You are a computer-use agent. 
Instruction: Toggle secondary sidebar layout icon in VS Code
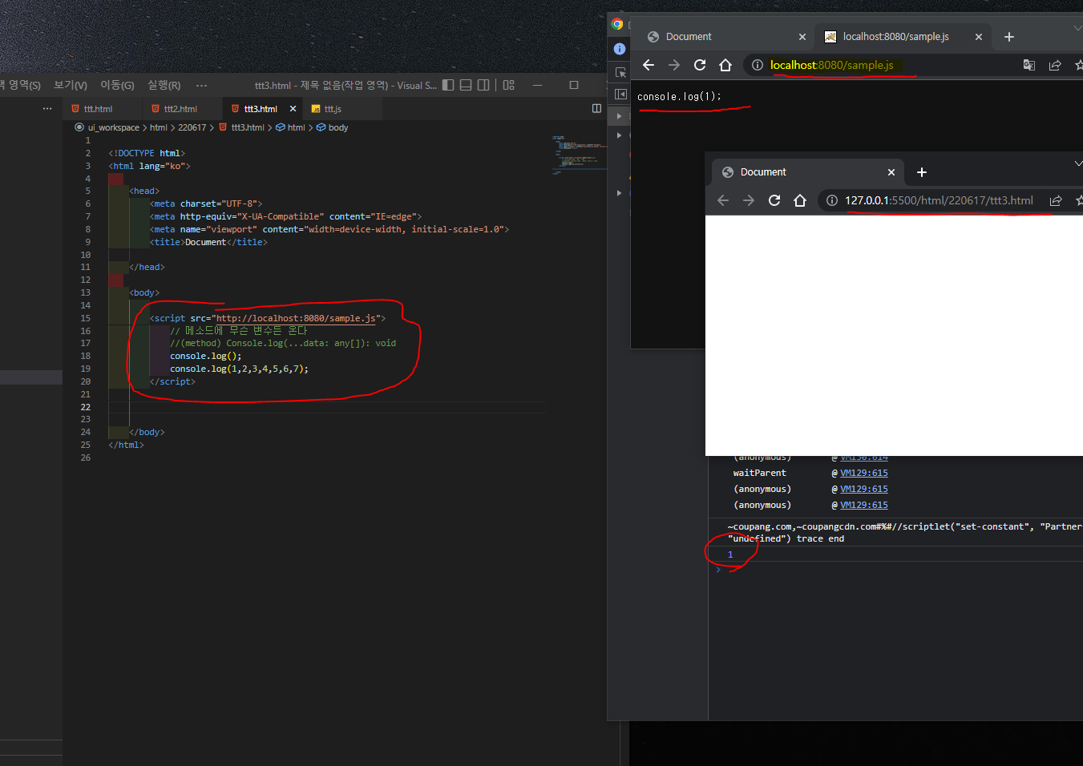[483, 85]
